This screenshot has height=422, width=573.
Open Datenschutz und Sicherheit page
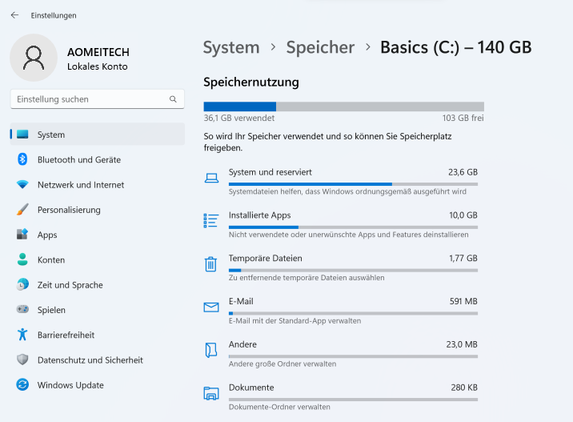[x=90, y=360]
